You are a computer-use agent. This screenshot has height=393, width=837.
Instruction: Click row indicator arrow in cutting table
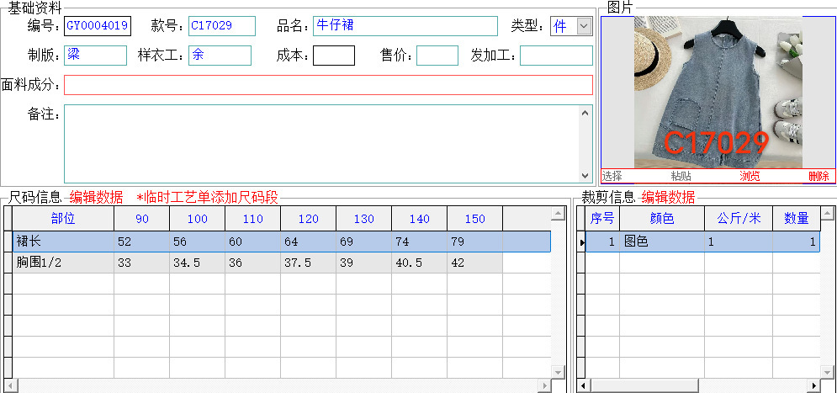582,242
